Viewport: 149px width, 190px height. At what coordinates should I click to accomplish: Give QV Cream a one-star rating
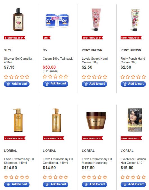pos(45,77)
